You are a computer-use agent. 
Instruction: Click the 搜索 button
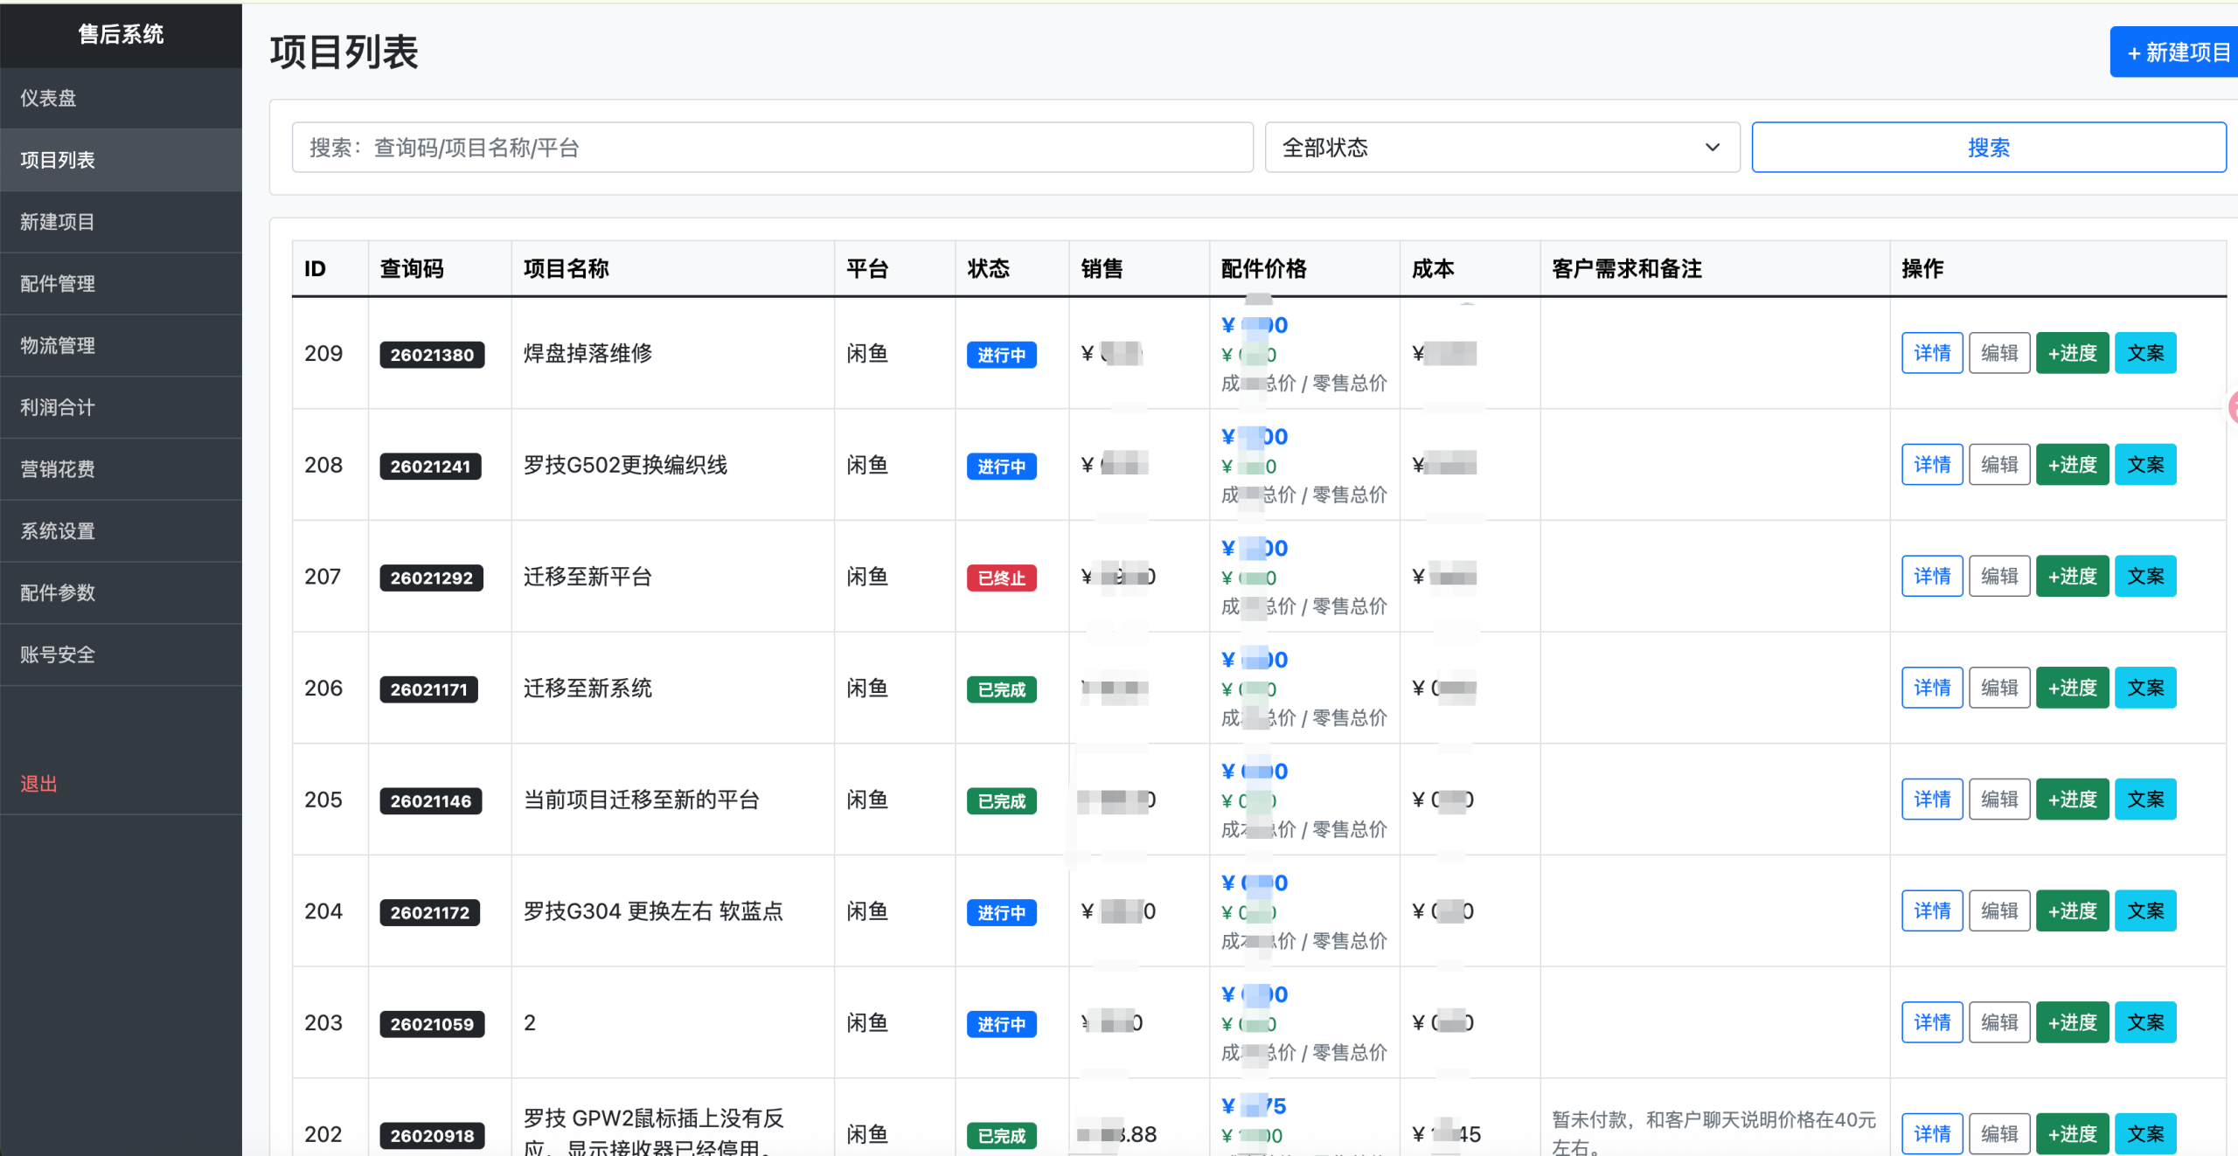coord(1988,148)
